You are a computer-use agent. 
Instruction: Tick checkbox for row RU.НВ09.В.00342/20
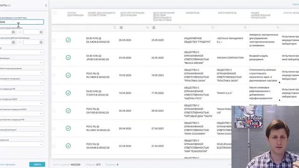click(x=54, y=76)
